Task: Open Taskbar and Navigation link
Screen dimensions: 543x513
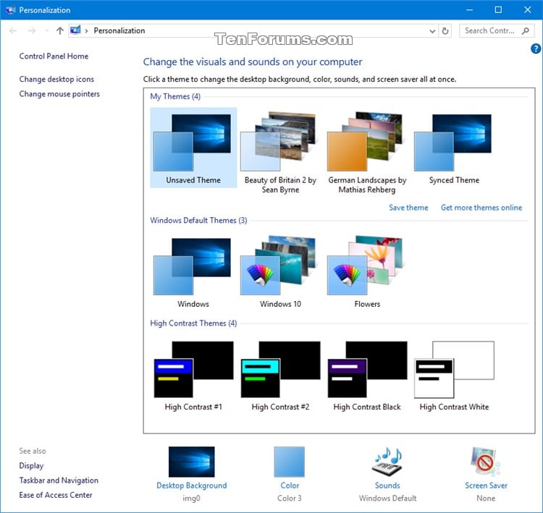Action: pos(59,480)
